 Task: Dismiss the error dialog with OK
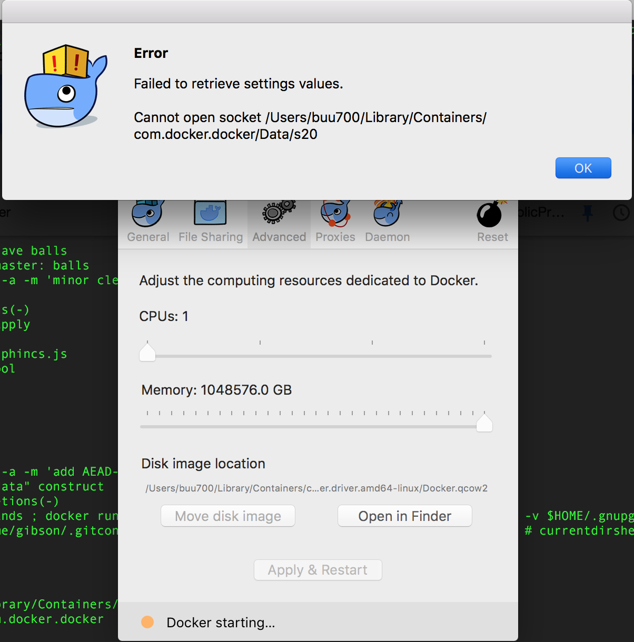point(583,168)
